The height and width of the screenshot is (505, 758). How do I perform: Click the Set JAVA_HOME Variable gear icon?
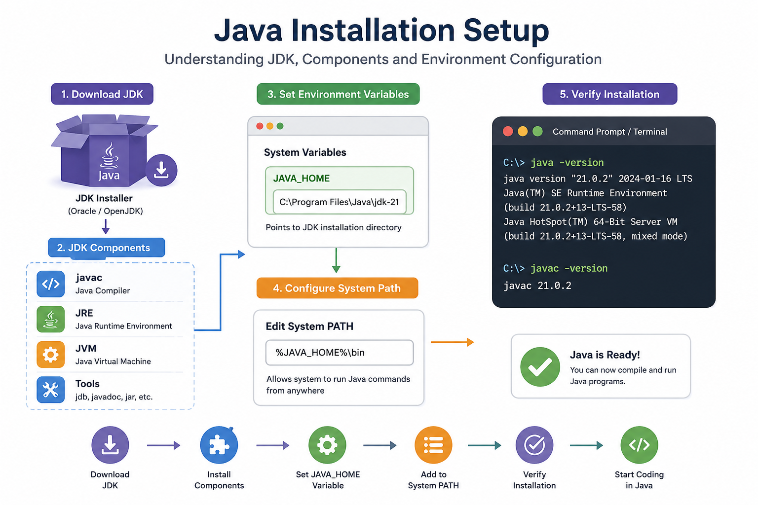pyautogui.click(x=327, y=445)
